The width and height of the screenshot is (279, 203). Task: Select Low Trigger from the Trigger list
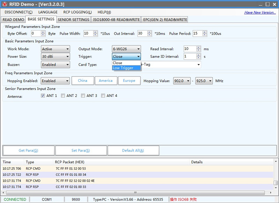126,68
